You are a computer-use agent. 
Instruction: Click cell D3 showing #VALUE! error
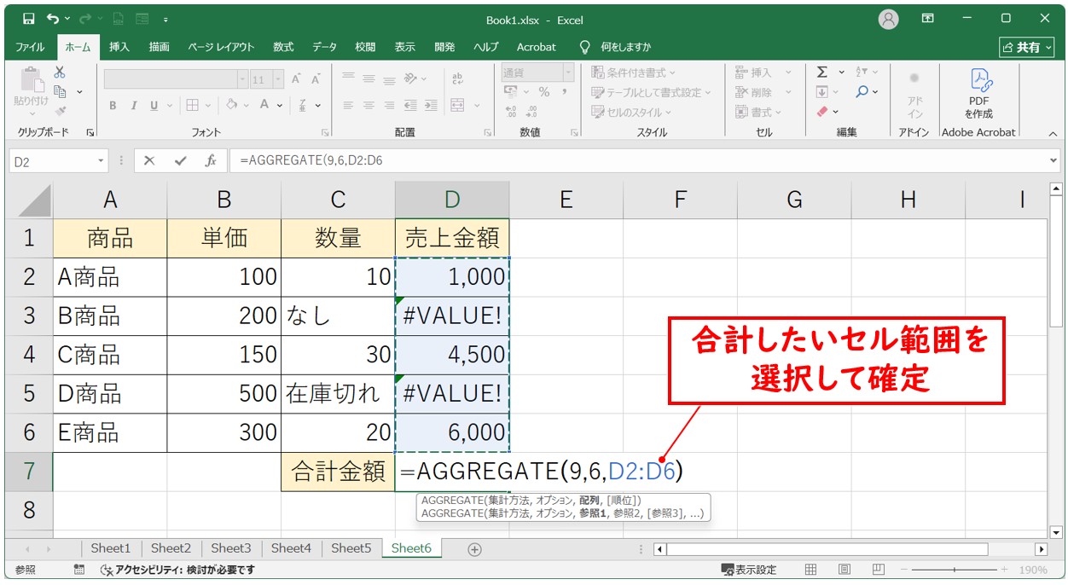click(452, 316)
